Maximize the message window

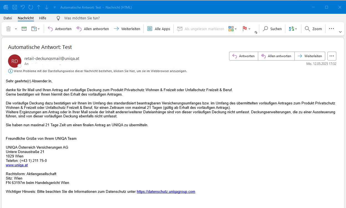coord(327,7)
